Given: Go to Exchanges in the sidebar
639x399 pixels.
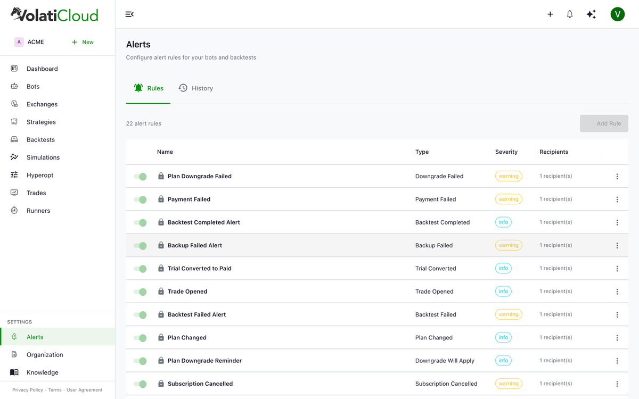Looking at the screenshot, I should pyautogui.click(x=58, y=104).
